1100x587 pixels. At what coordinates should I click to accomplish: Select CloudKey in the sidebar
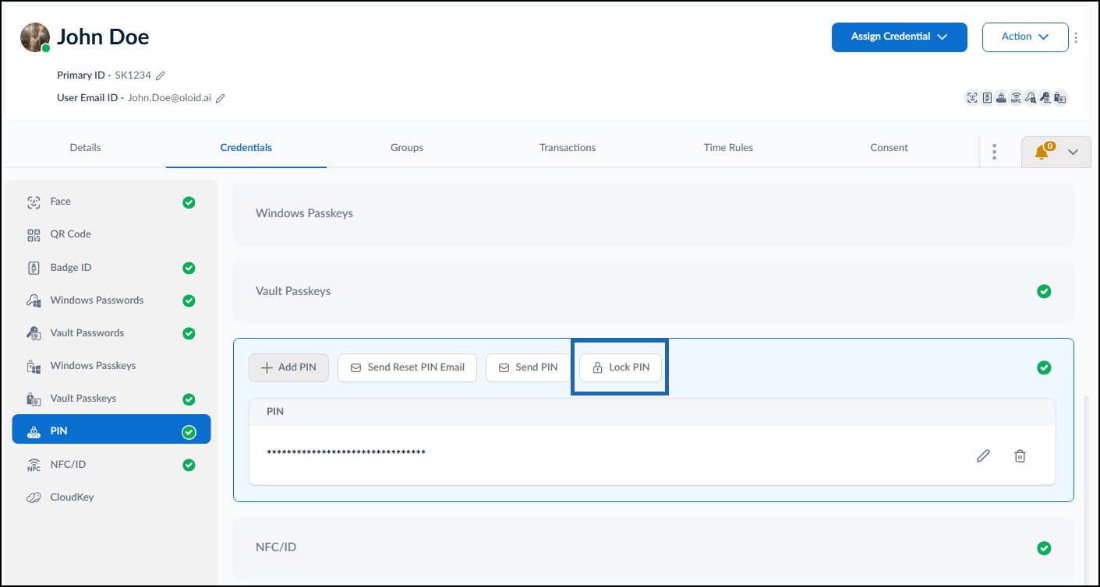111,497
